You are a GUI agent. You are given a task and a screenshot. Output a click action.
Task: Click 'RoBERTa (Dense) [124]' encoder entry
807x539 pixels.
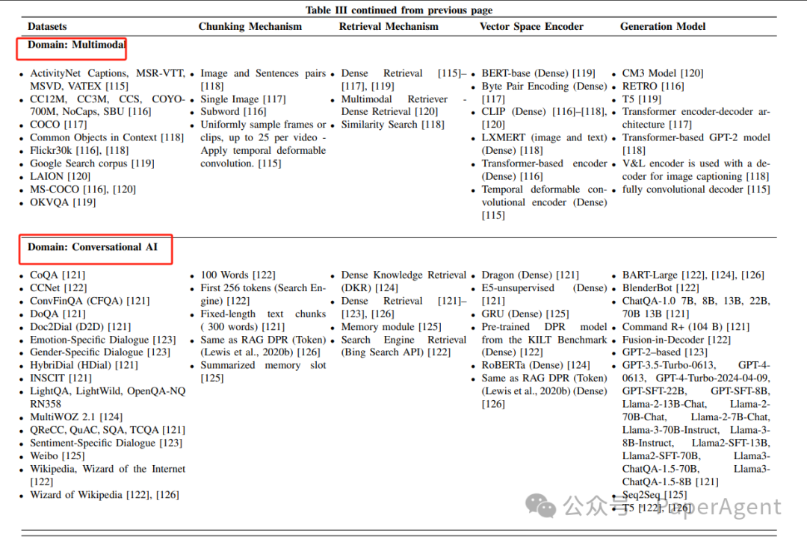tap(536, 365)
